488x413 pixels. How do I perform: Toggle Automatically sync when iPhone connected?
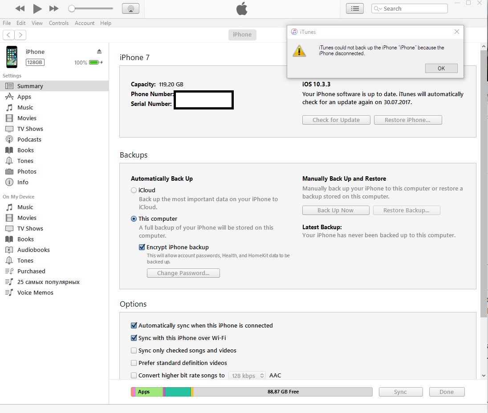(134, 326)
